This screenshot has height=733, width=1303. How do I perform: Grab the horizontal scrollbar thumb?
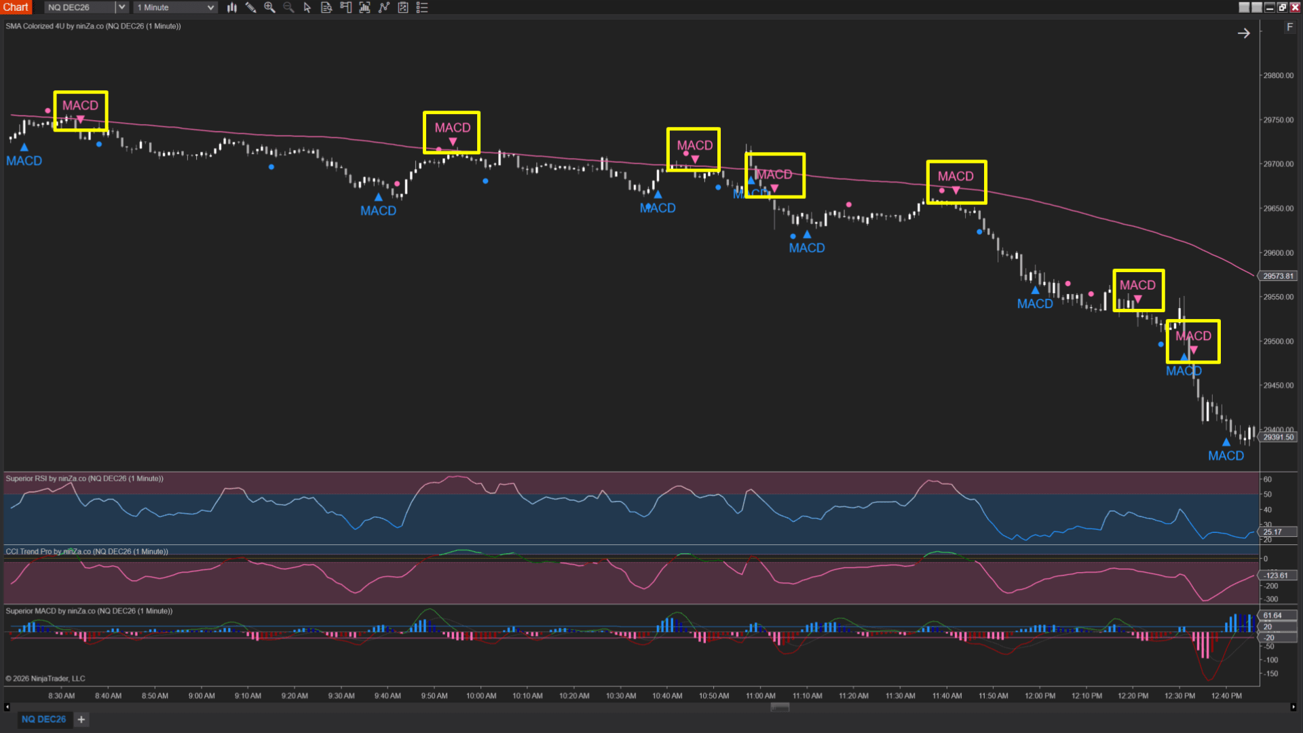pos(780,707)
